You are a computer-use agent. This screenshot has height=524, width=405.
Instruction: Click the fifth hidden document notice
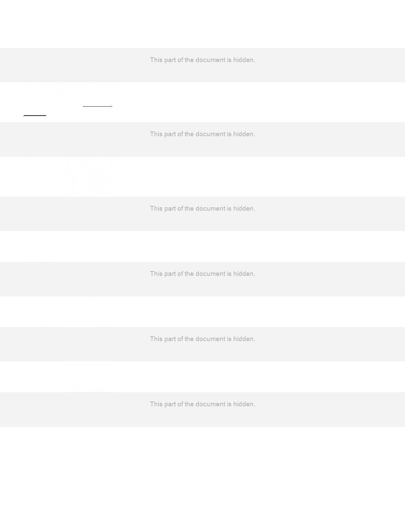click(202, 339)
